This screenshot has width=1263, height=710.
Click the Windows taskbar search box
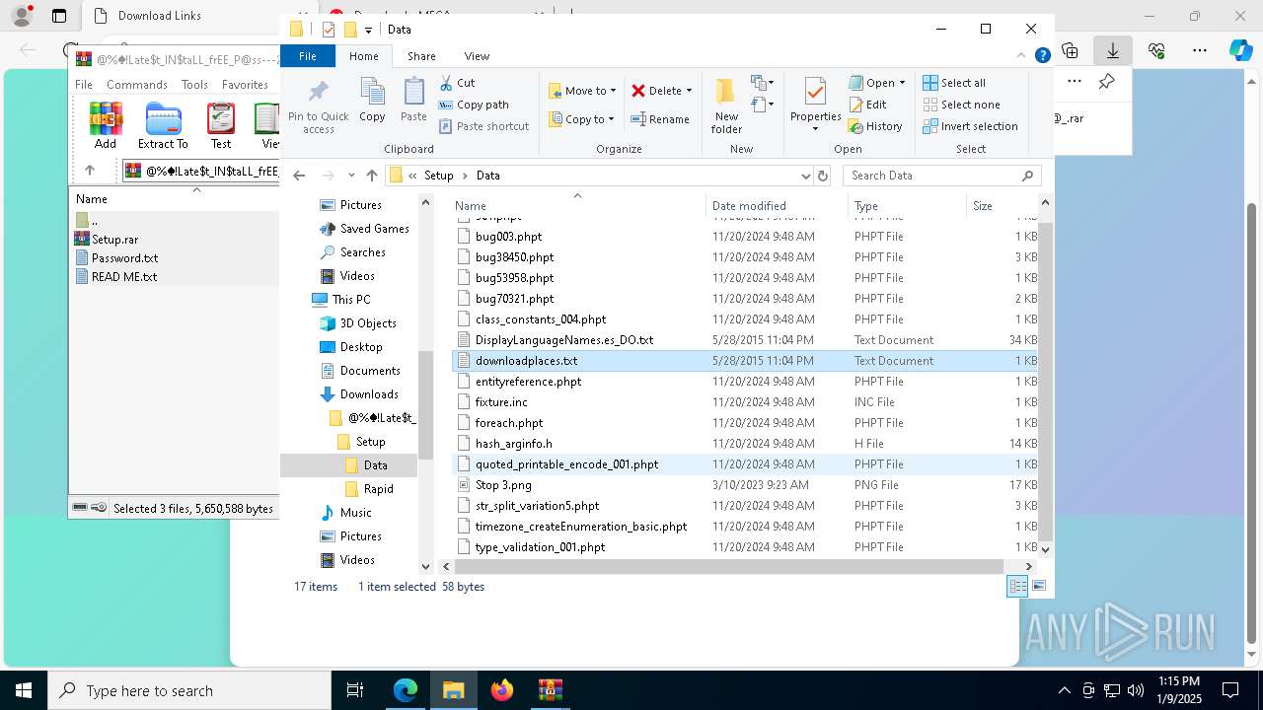[189, 690]
